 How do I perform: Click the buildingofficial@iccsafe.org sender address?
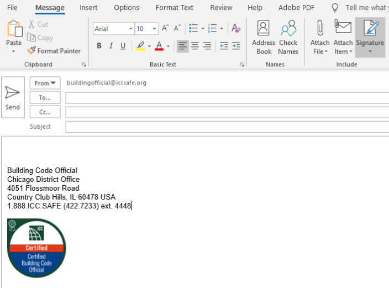tap(107, 83)
